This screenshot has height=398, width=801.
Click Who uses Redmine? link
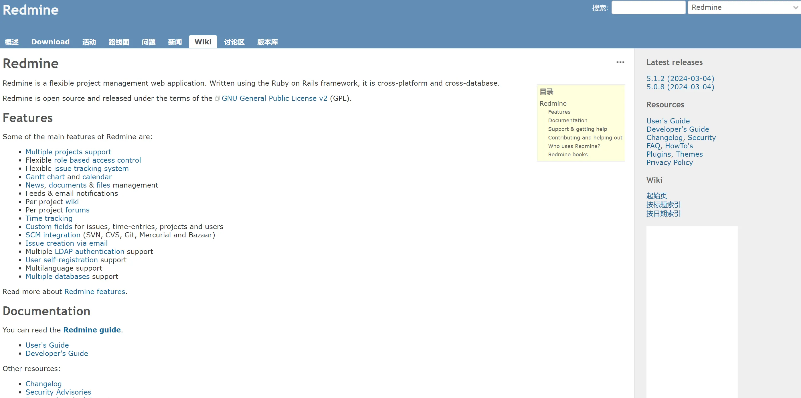(574, 147)
